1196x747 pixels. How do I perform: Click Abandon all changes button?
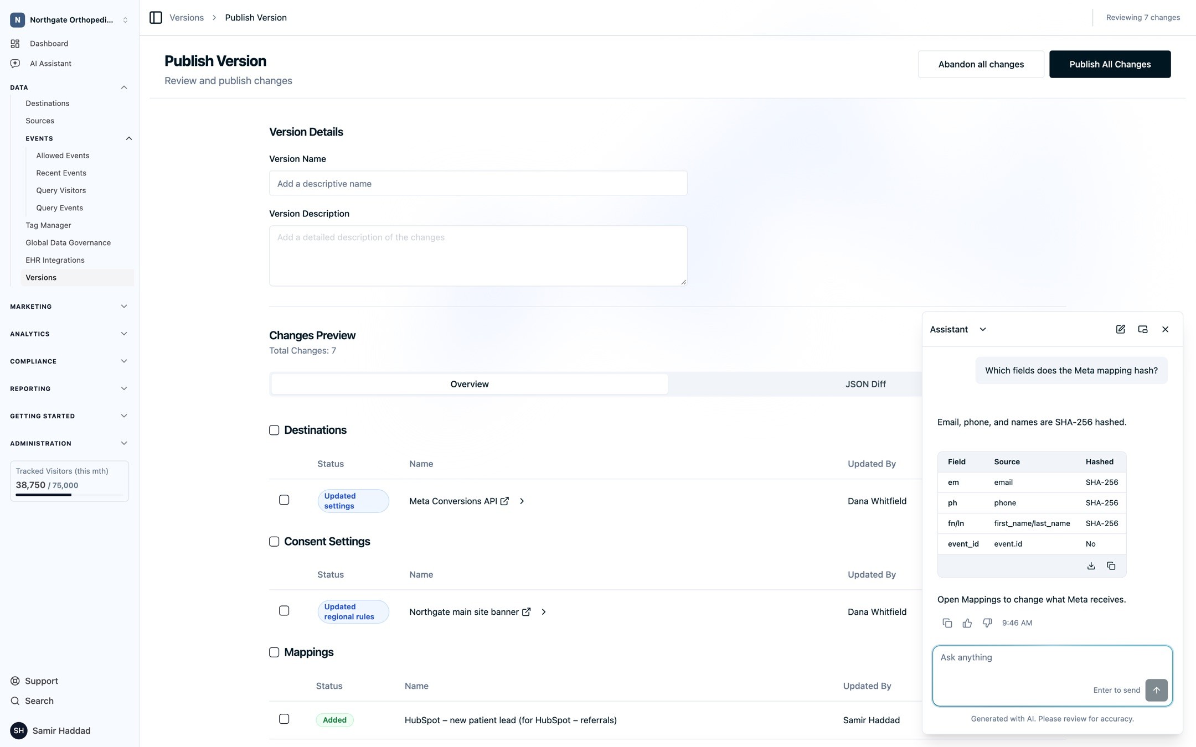click(x=981, y=64)
